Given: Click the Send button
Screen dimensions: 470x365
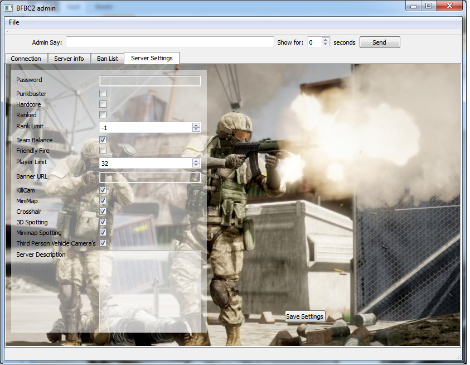Looking at the screenshot, I should pyautogui.click(x=379, y=42).
